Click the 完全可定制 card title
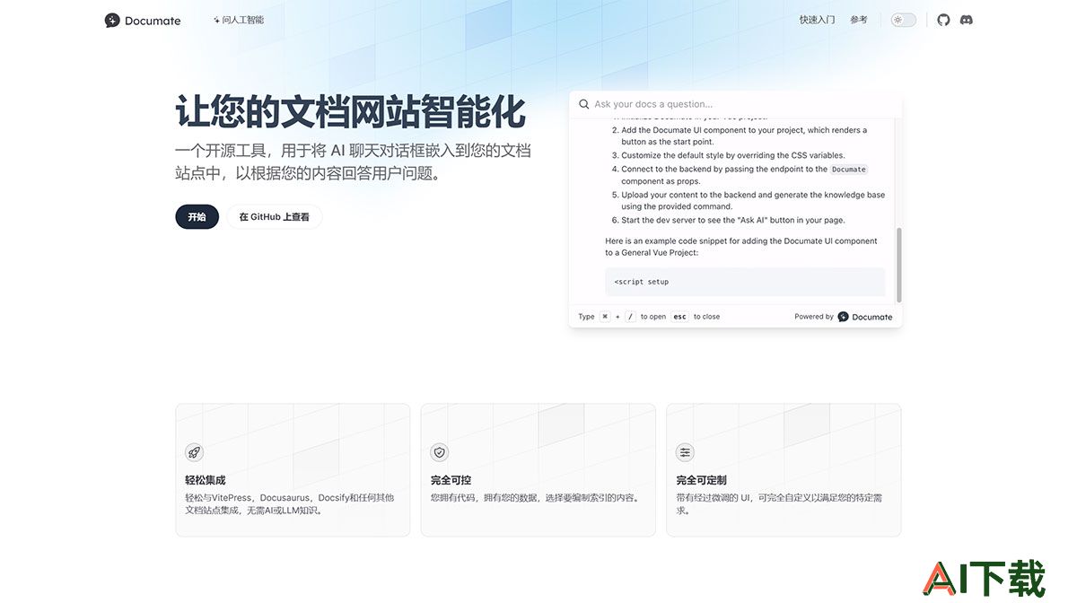 (x=702, y=480)
